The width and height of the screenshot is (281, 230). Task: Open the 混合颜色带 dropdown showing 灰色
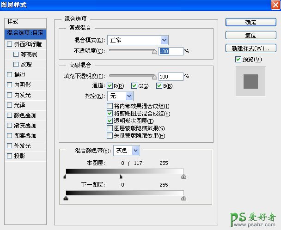[127, 151]
